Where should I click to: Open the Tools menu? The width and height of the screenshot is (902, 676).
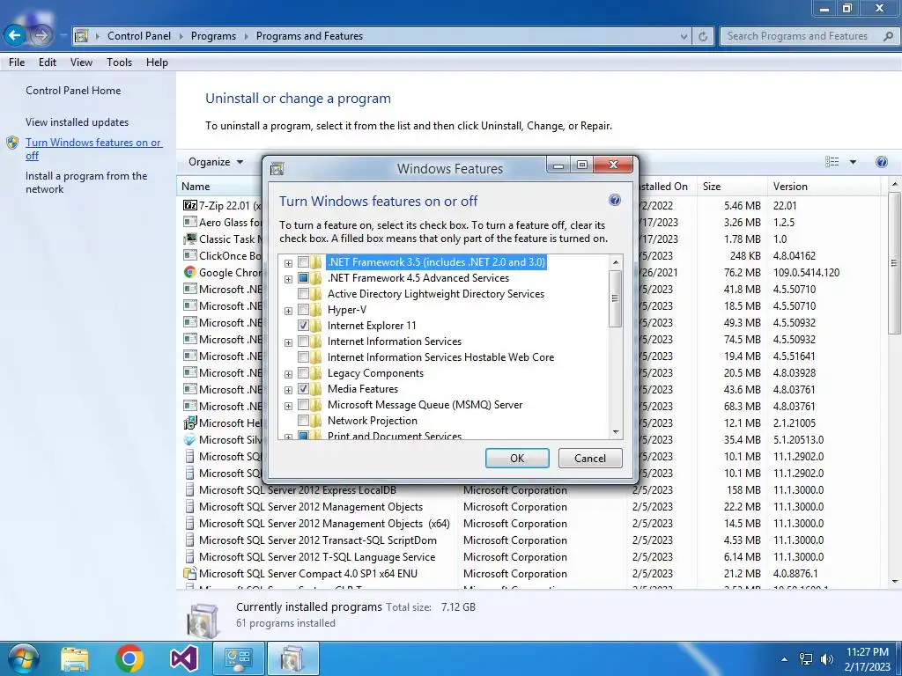pyautogui.click(x=119, y=62)
